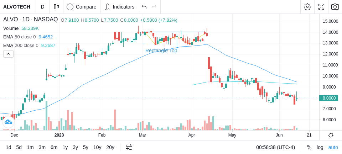
Task: Open the go to date calendar
Action: 129,148
